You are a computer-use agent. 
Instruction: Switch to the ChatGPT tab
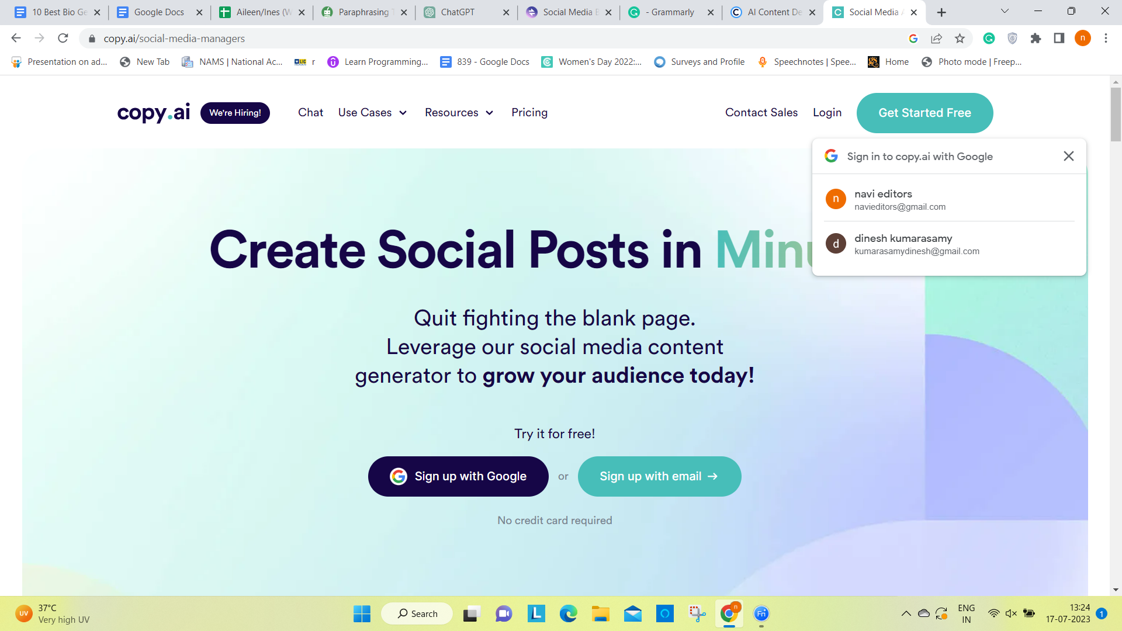pos(458,12)
